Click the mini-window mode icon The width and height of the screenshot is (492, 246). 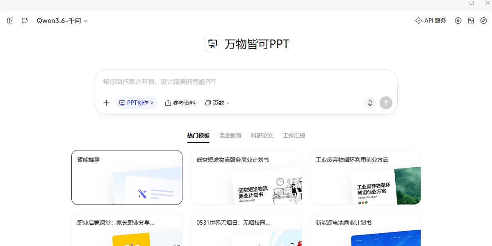pyautogui.click(x=471, y=20)
